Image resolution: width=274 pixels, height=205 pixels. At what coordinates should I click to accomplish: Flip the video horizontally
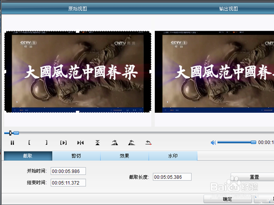(x=80, y=143)
